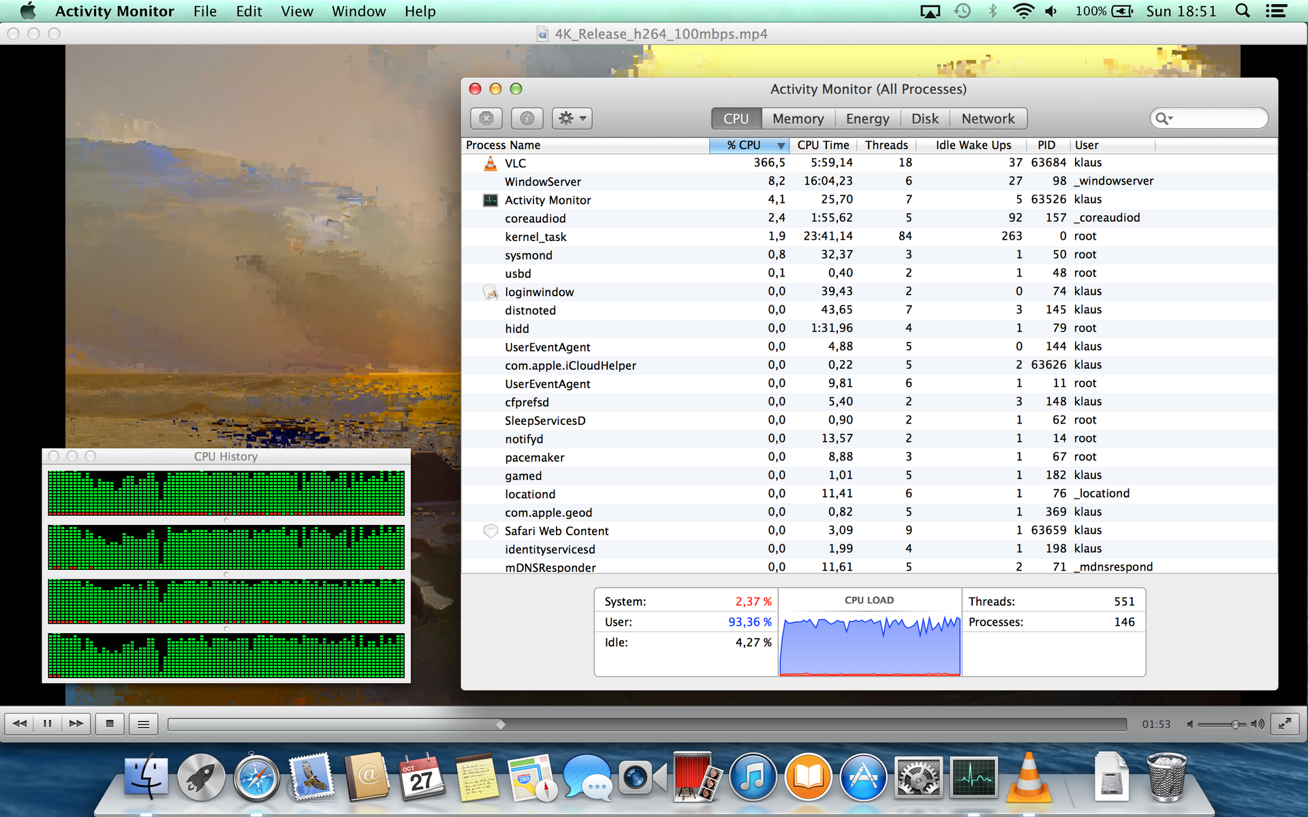Open the Help menu
This screenshot has height=817, width=1308.
tap(420, 11)
